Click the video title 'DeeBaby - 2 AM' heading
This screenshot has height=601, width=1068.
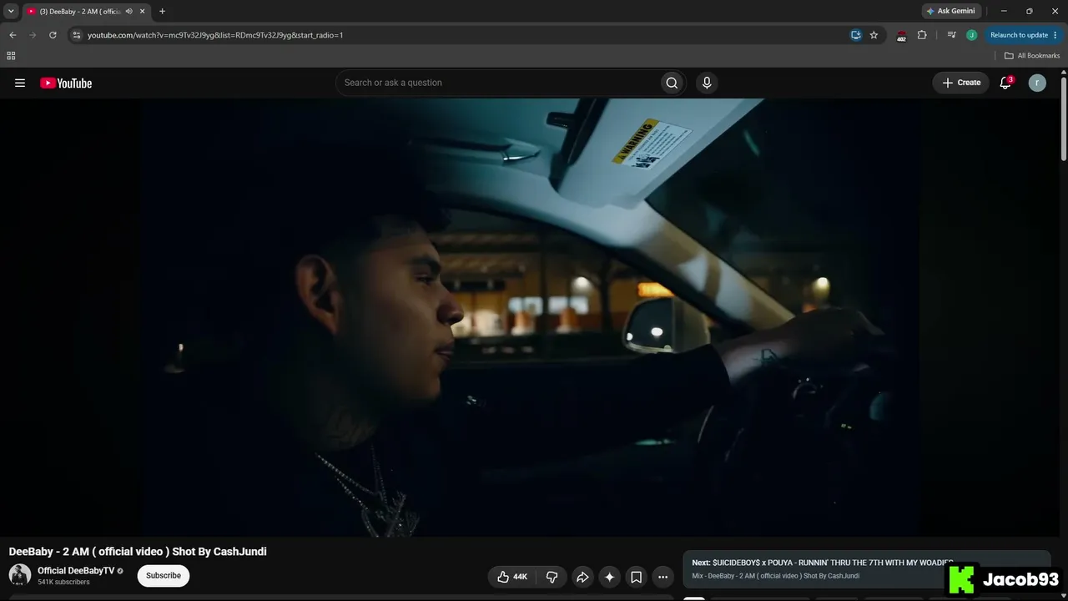(138, 552)
